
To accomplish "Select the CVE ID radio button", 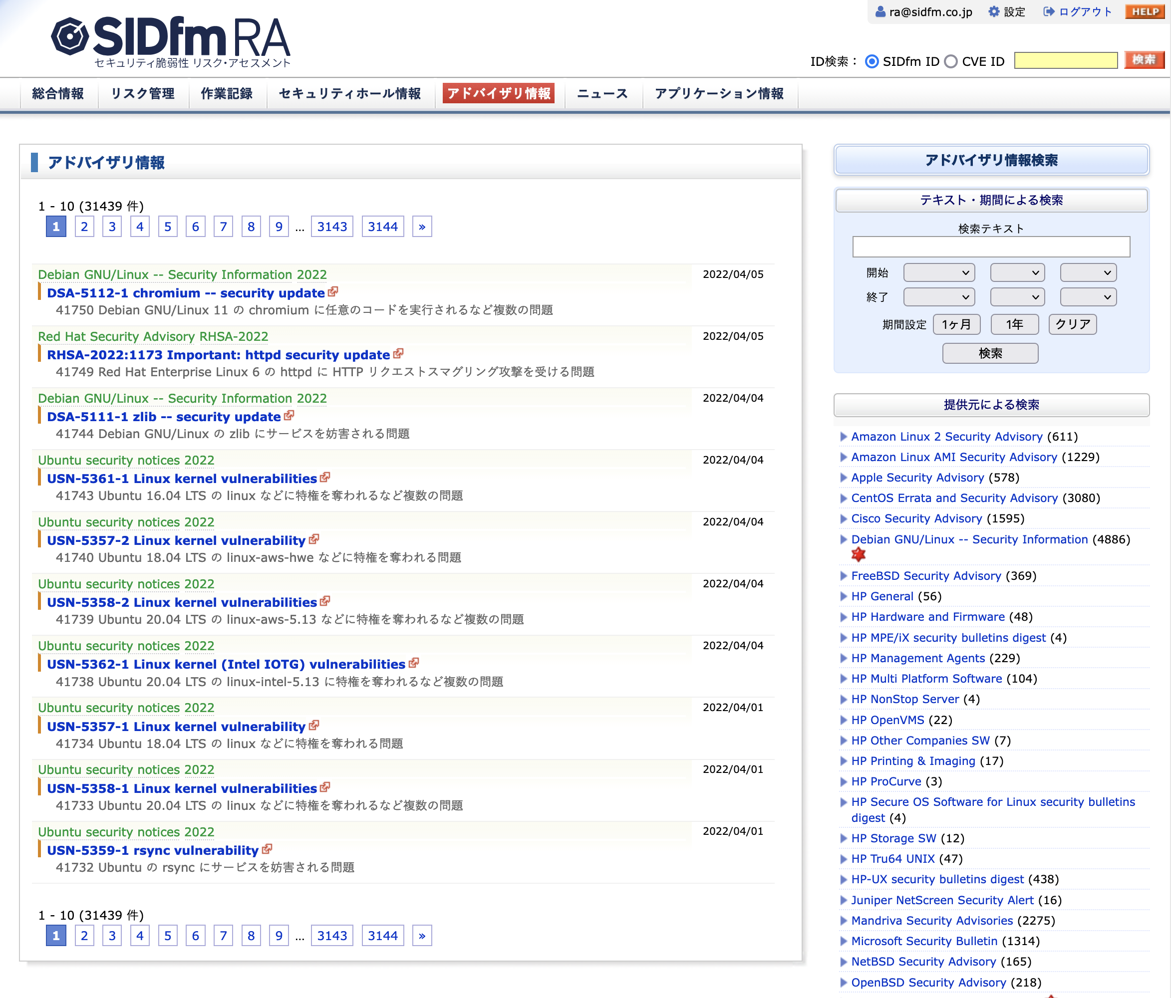I will pos(951,61).
